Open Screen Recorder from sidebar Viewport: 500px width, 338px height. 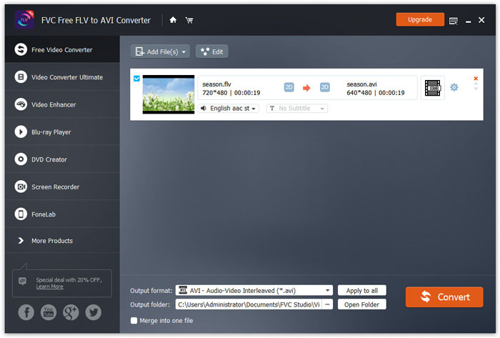(x=63, y=187)
